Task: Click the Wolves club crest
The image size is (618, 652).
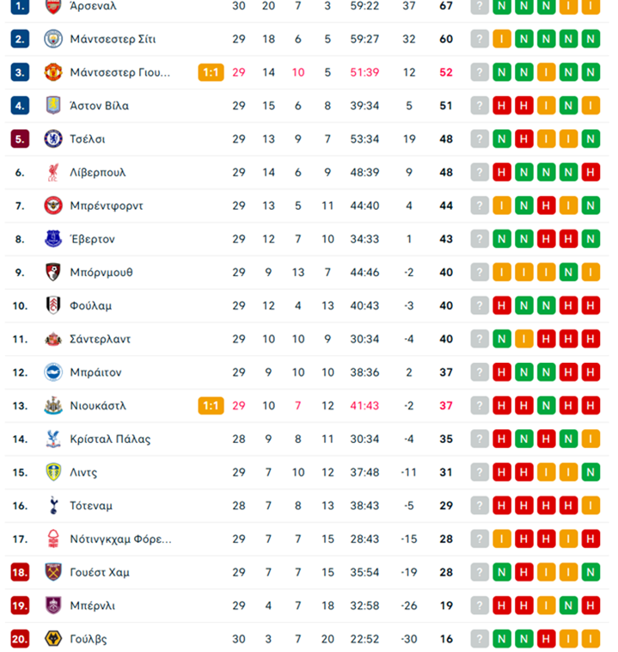Action: click(x=54, y=639)
